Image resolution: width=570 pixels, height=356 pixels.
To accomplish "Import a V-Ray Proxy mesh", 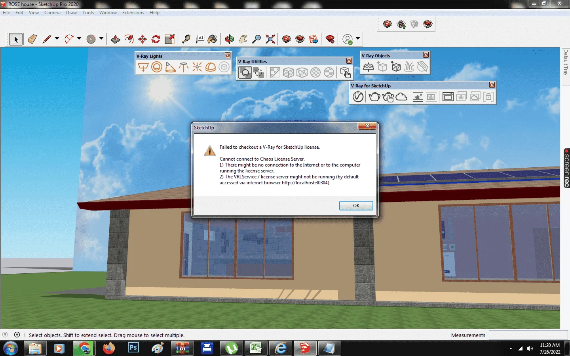I will click(396, 66).
